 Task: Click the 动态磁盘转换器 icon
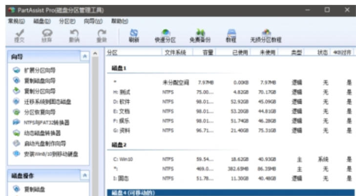click(x=16, y=133)
